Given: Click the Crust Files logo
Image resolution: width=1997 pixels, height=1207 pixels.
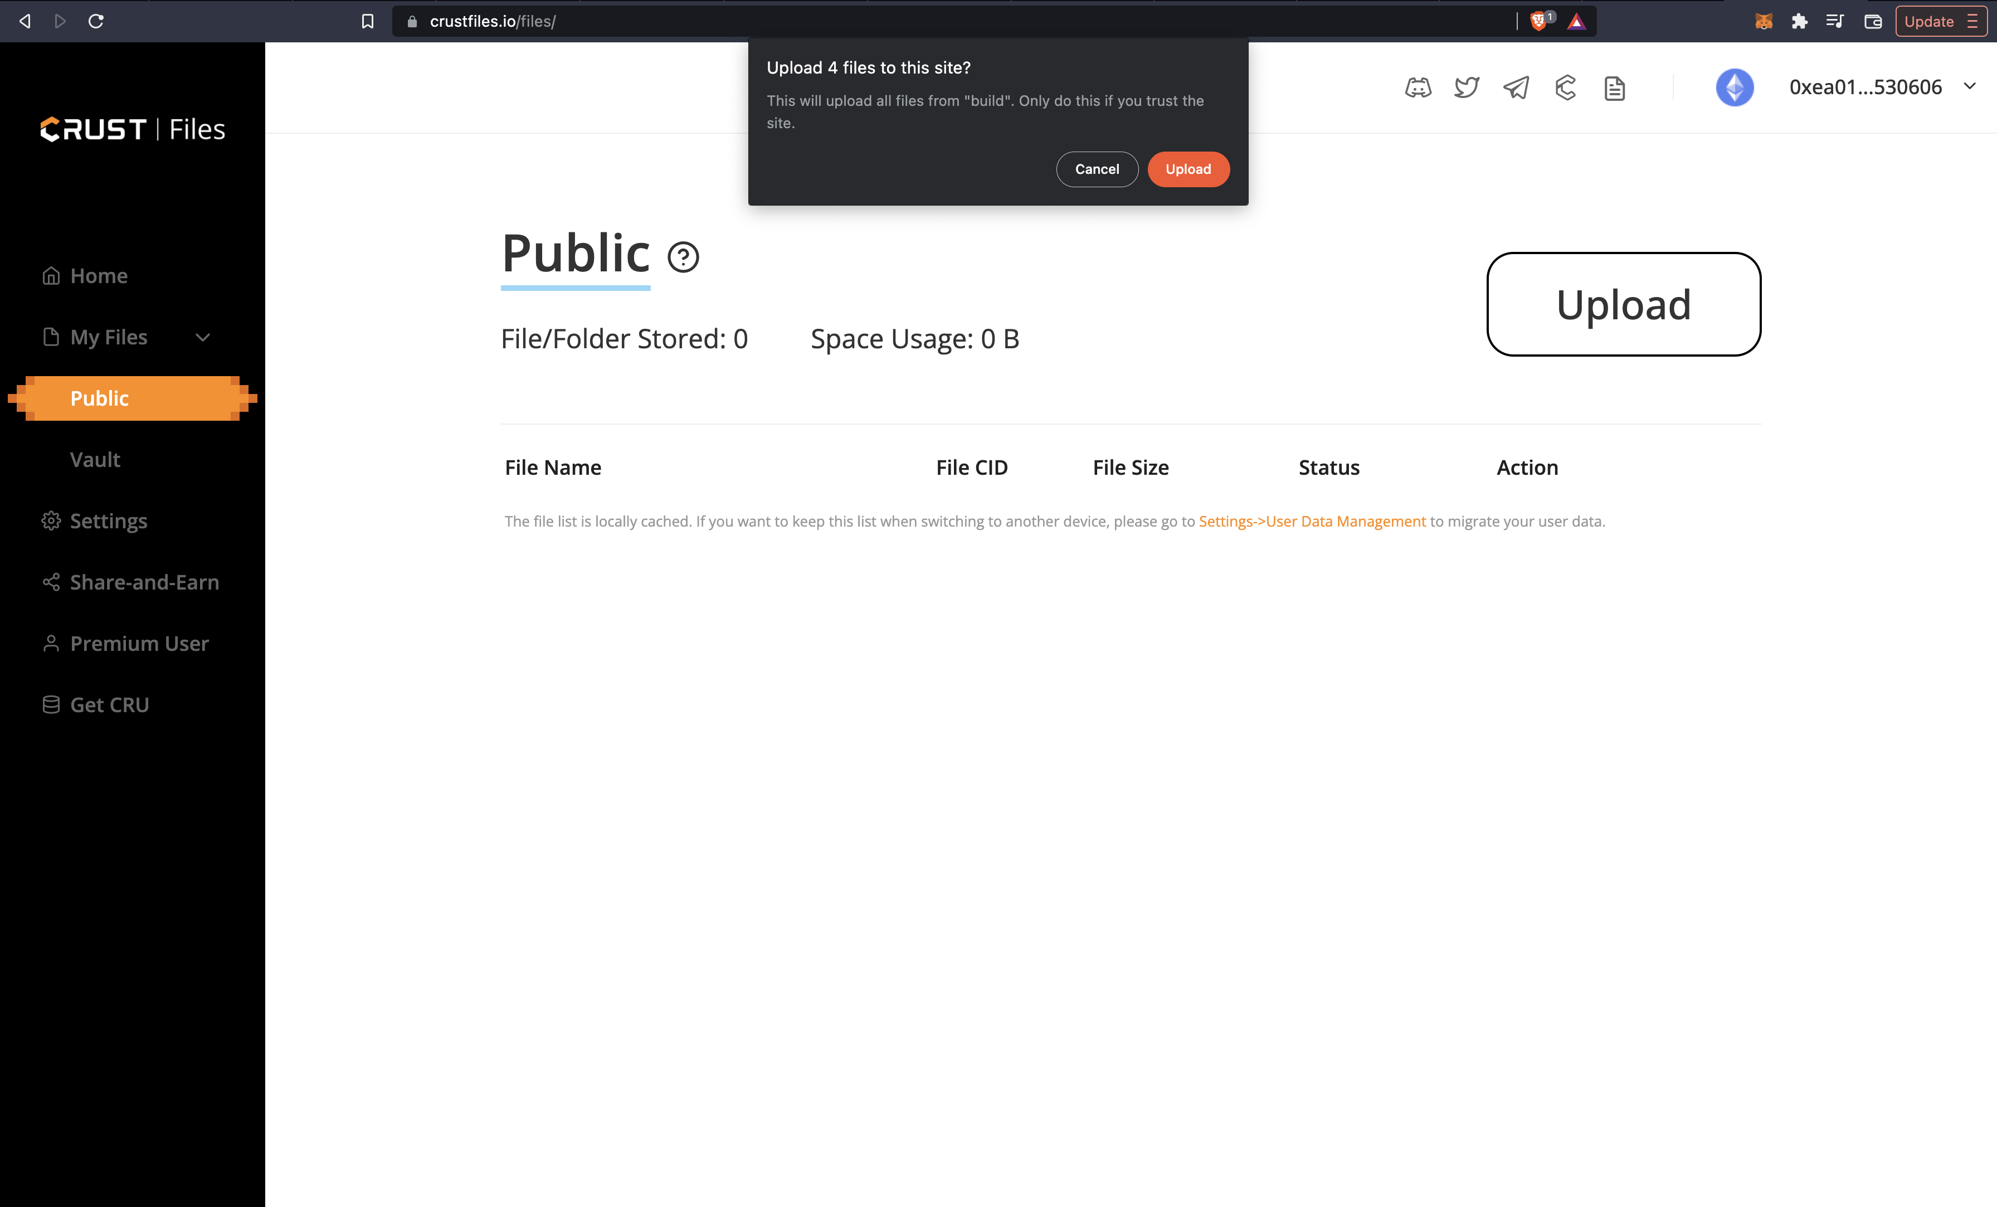Looking at the screenshot, I should pyautogui.click(x=133, y=129).
